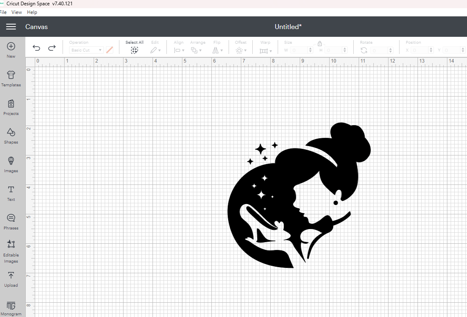Click the Operation color swatch

pyautogui.click(x=110, y=50)
